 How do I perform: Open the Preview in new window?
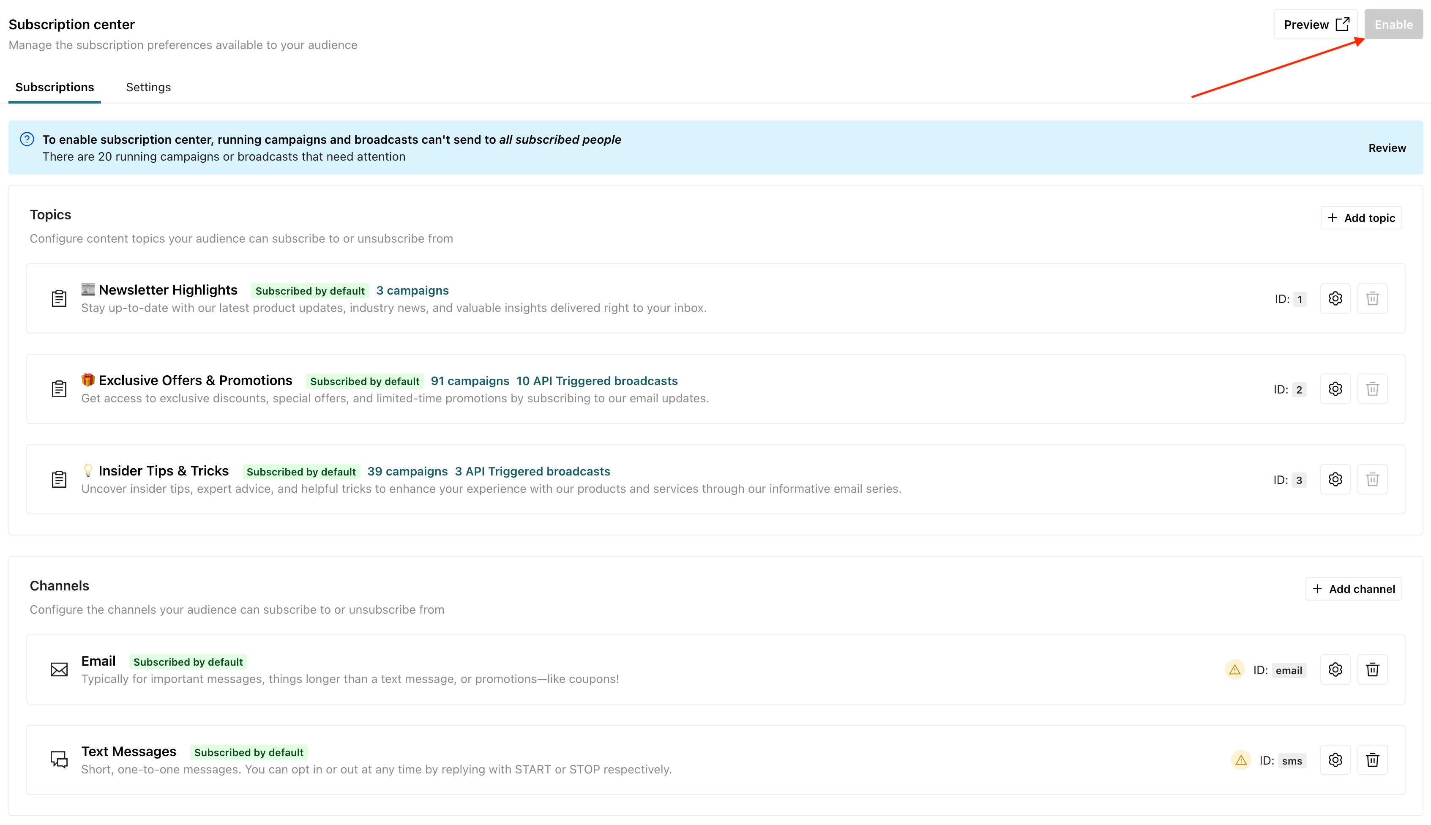tap(1315, 24)
